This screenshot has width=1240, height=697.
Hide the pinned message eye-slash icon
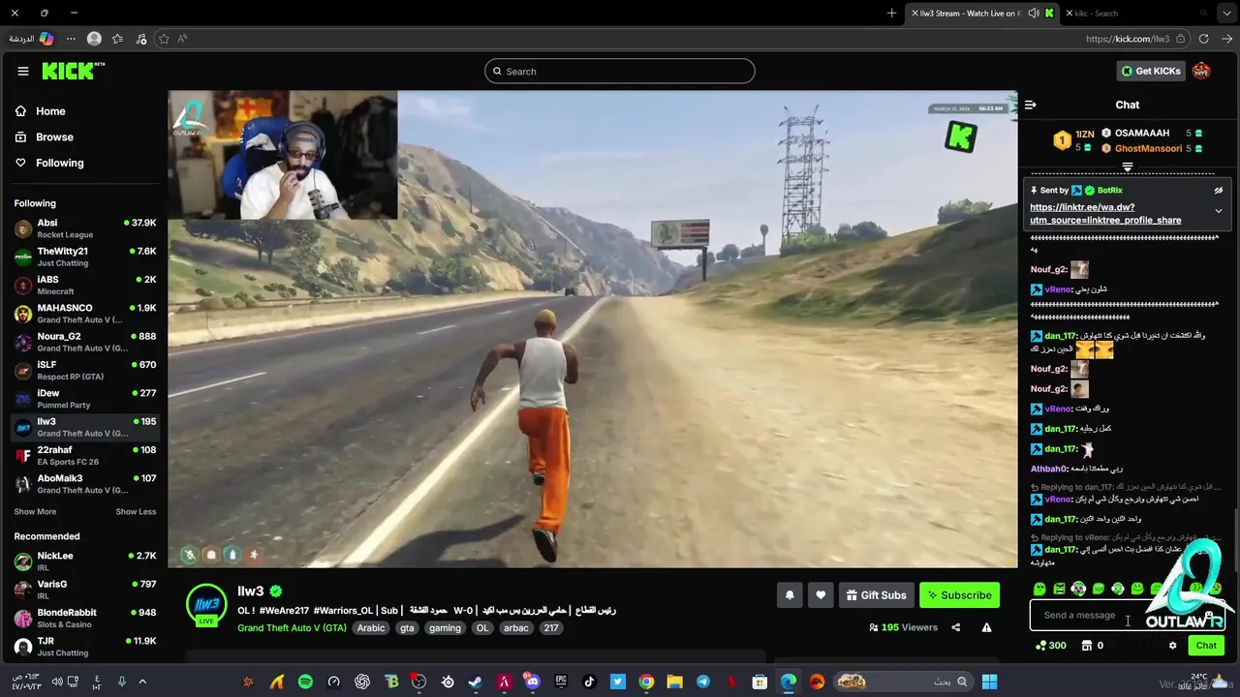[1219, 191]
